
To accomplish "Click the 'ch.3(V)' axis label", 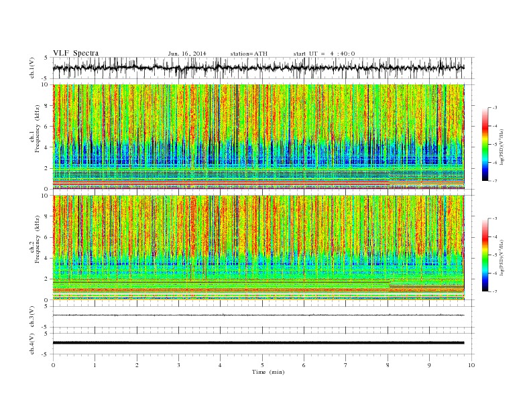I will [32, 317].
